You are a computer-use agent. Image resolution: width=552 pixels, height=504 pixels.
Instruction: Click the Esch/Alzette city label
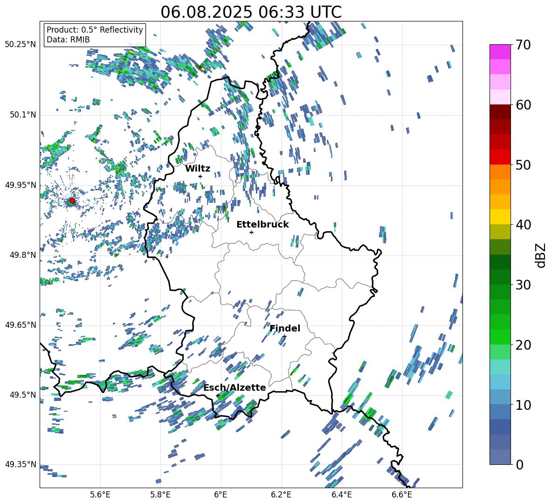tap(235, 387)
